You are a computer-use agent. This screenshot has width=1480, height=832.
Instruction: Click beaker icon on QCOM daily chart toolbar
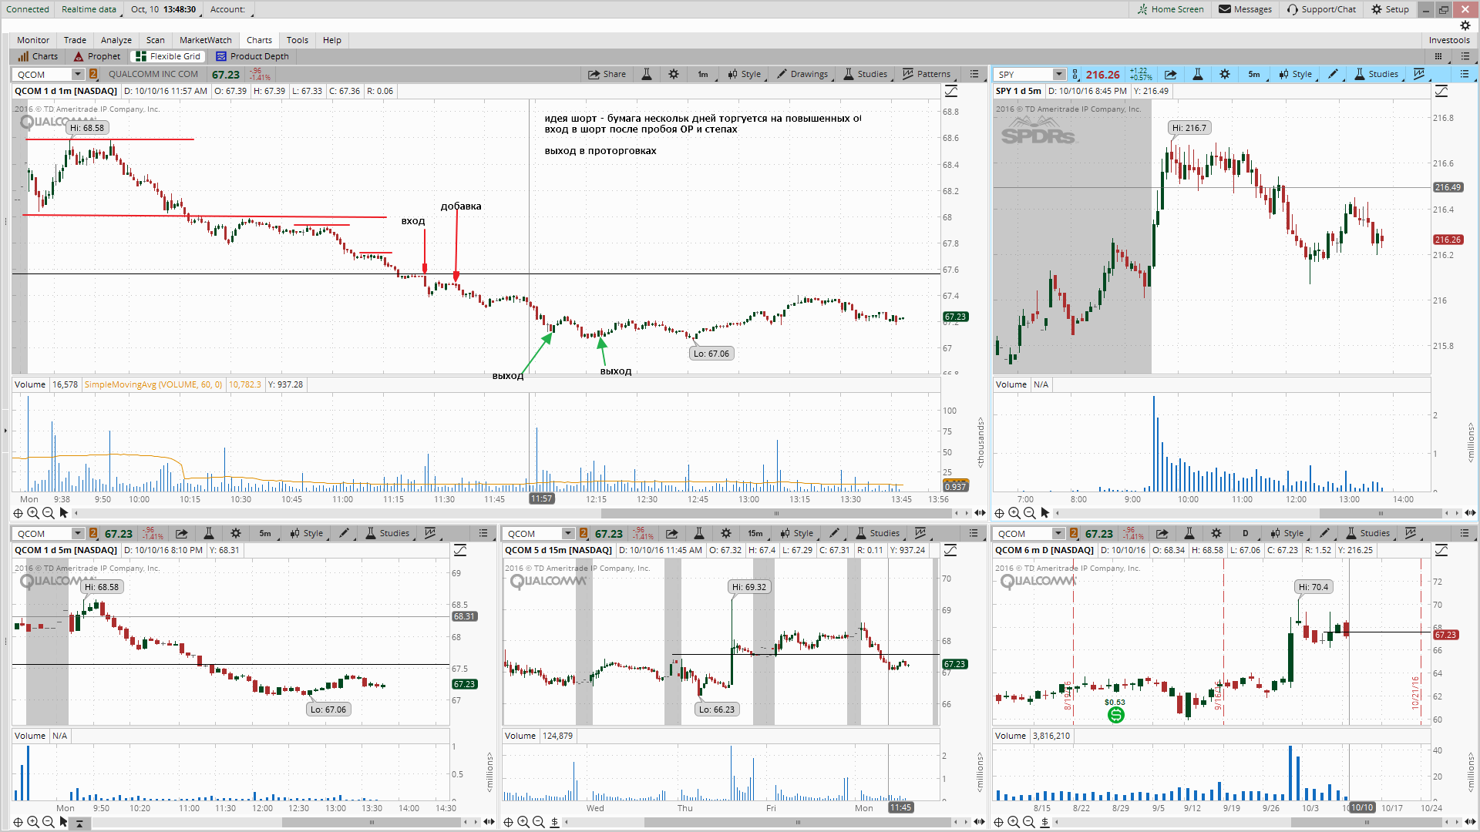(1189, 533)
